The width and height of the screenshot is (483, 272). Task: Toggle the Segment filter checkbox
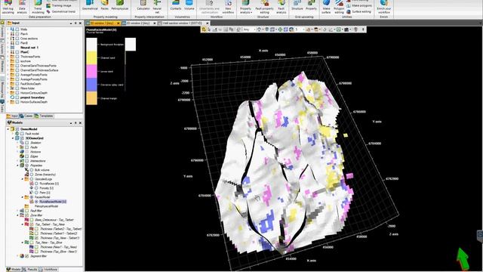tap(27, 256)
